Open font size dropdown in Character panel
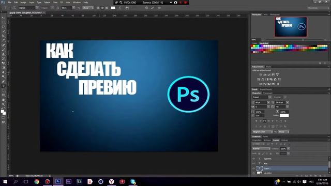The image size is (331, 186). 268,102
